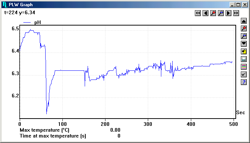Click the Sec axis unit label

pyautogui.click(x=241, y=113)
